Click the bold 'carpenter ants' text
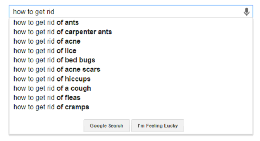Viewport: 260px width, 141px height. [x=88, y=32]
